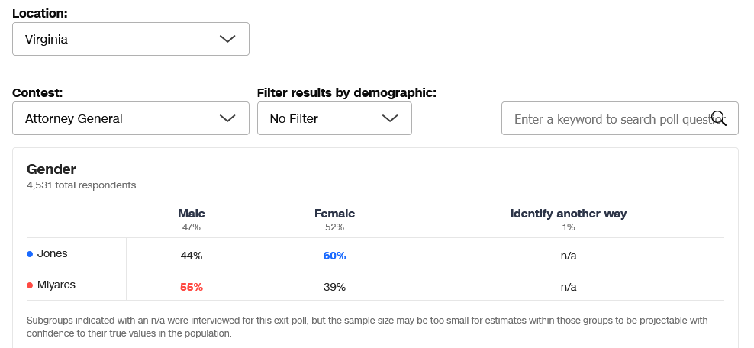Select the Miyares candidate row label
Image resolution: width=754 pixels, height=348 pixels.
56,285
